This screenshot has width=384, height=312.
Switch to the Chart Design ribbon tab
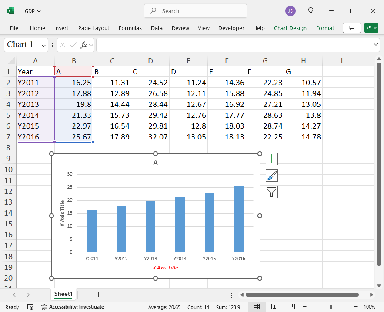[290, 28]
